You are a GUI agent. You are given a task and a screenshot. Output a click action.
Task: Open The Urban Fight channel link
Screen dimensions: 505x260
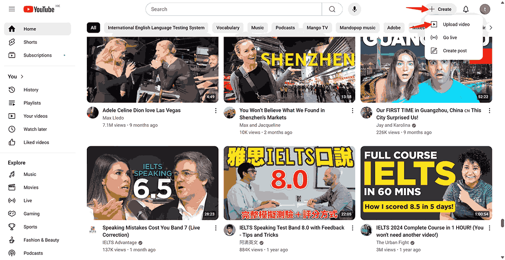393,243
